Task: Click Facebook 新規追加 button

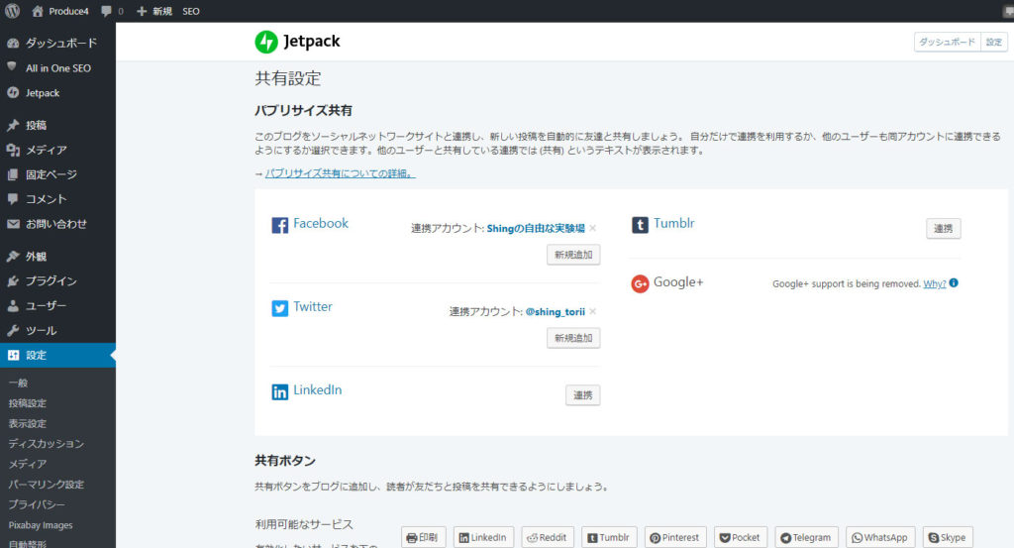Action: 573,255
